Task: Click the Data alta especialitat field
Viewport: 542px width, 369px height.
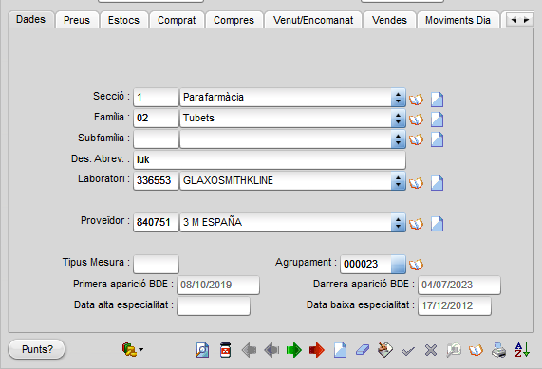Action: point(214,305)
